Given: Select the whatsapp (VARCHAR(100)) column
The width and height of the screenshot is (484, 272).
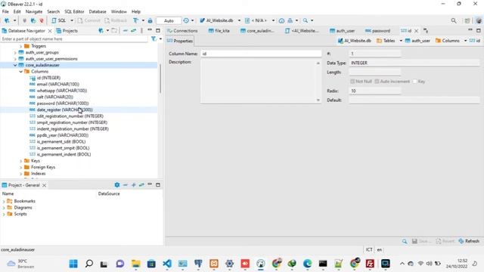Looking at the screenshot, I should coord(62,91).
